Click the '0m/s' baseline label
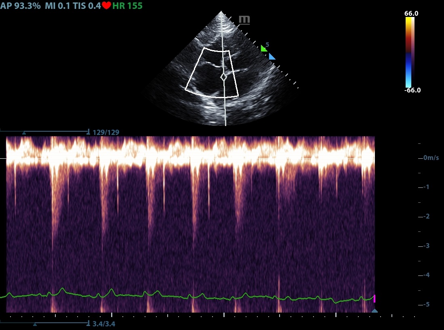Image resolution: width=444 pixels, height=330 pixels. 431,158
